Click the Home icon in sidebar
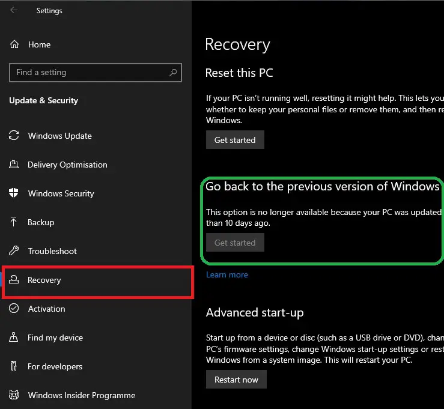The width and height of the screenshot is (444, 409). point(14,44)
